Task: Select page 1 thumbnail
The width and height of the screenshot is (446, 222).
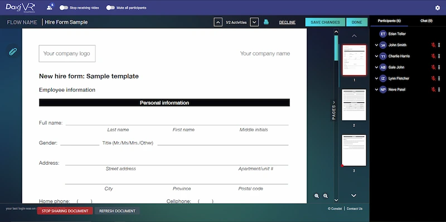Action: coord(354,60)
